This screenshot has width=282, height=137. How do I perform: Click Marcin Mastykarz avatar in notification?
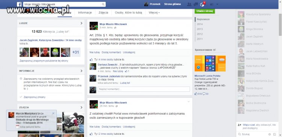11,115
